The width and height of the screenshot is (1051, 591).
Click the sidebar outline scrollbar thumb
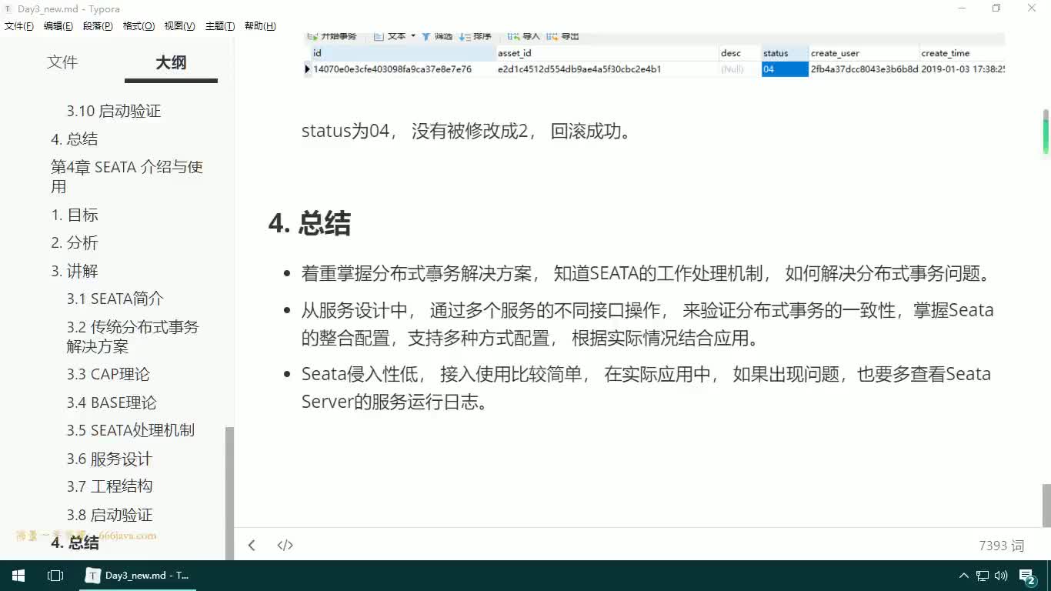pos(229,492)
